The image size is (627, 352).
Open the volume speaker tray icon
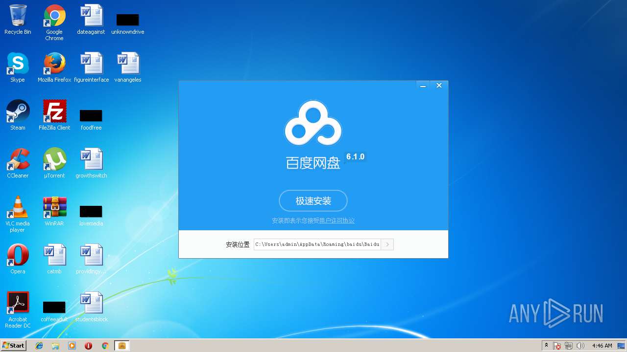580,346
